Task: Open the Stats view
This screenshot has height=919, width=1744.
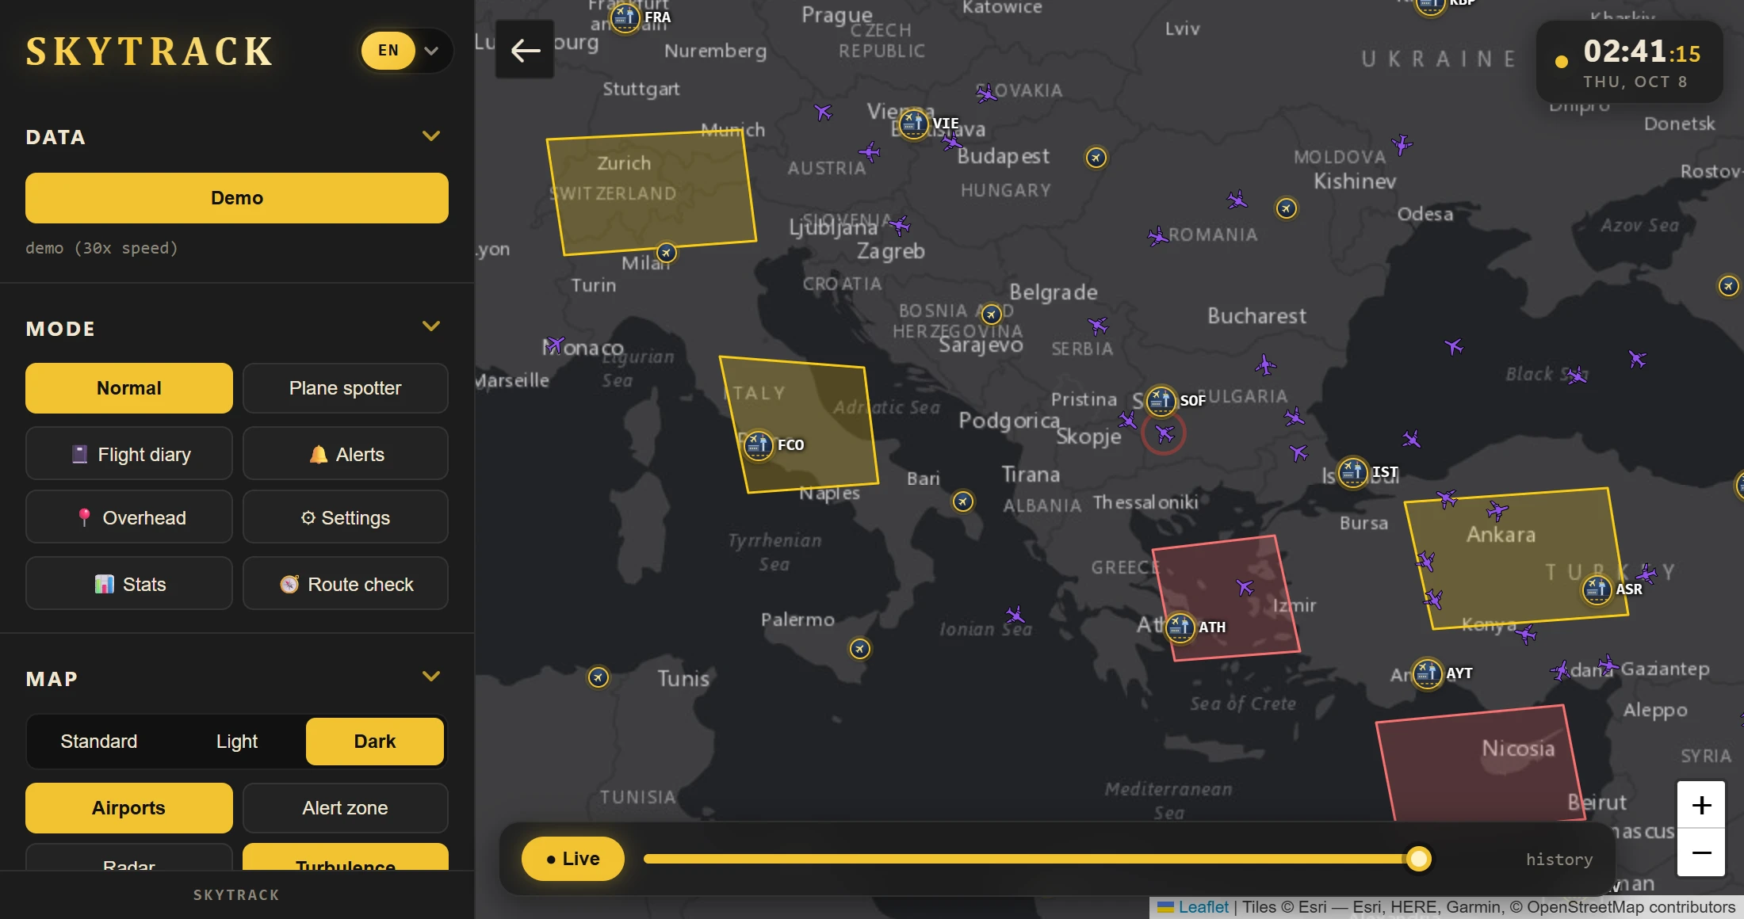Action: [x=129, y=584]
